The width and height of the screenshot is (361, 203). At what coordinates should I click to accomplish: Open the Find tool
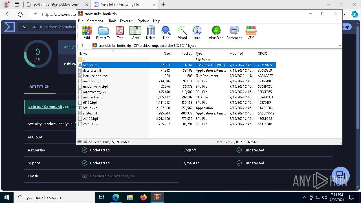tap(166, 32)
